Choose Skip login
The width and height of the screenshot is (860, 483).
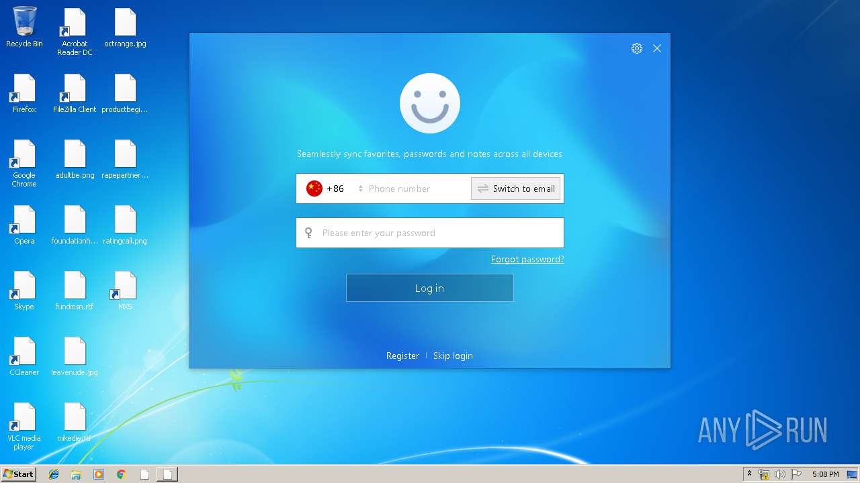tap(453, 356)
